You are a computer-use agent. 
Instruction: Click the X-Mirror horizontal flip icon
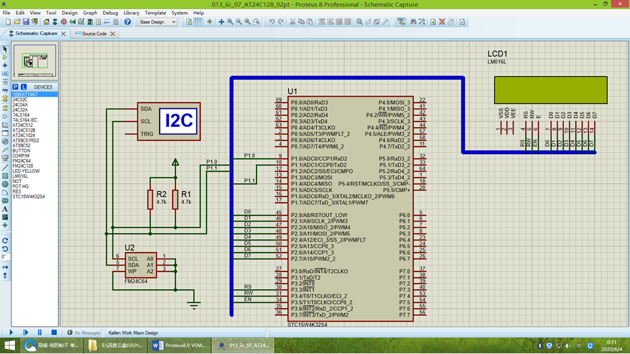[x=5, y=267]
